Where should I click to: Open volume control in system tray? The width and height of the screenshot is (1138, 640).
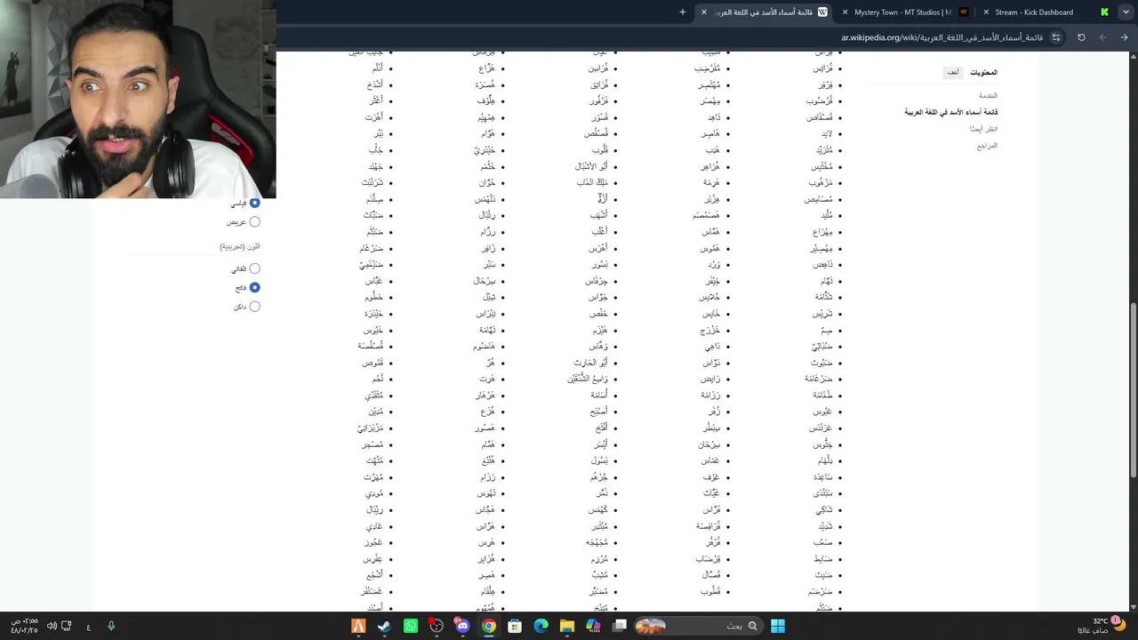pos(52,626)
